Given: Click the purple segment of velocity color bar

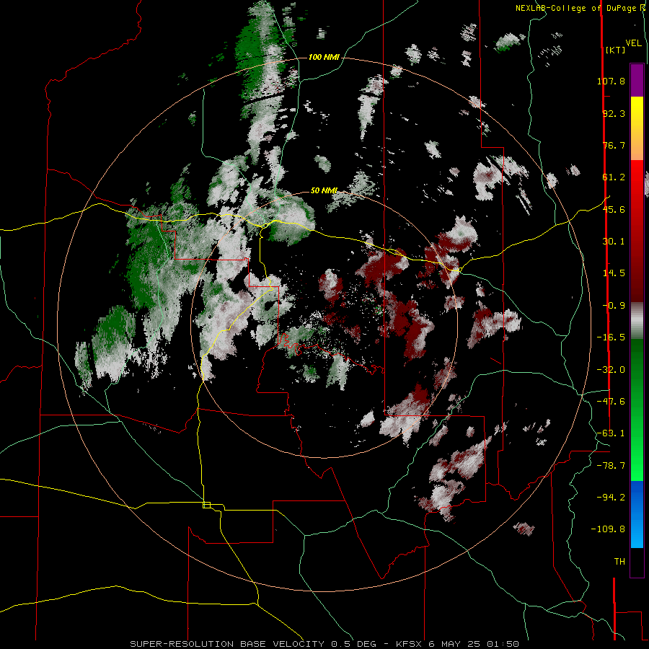Looking at the screenshot, I should pos(637,80).
